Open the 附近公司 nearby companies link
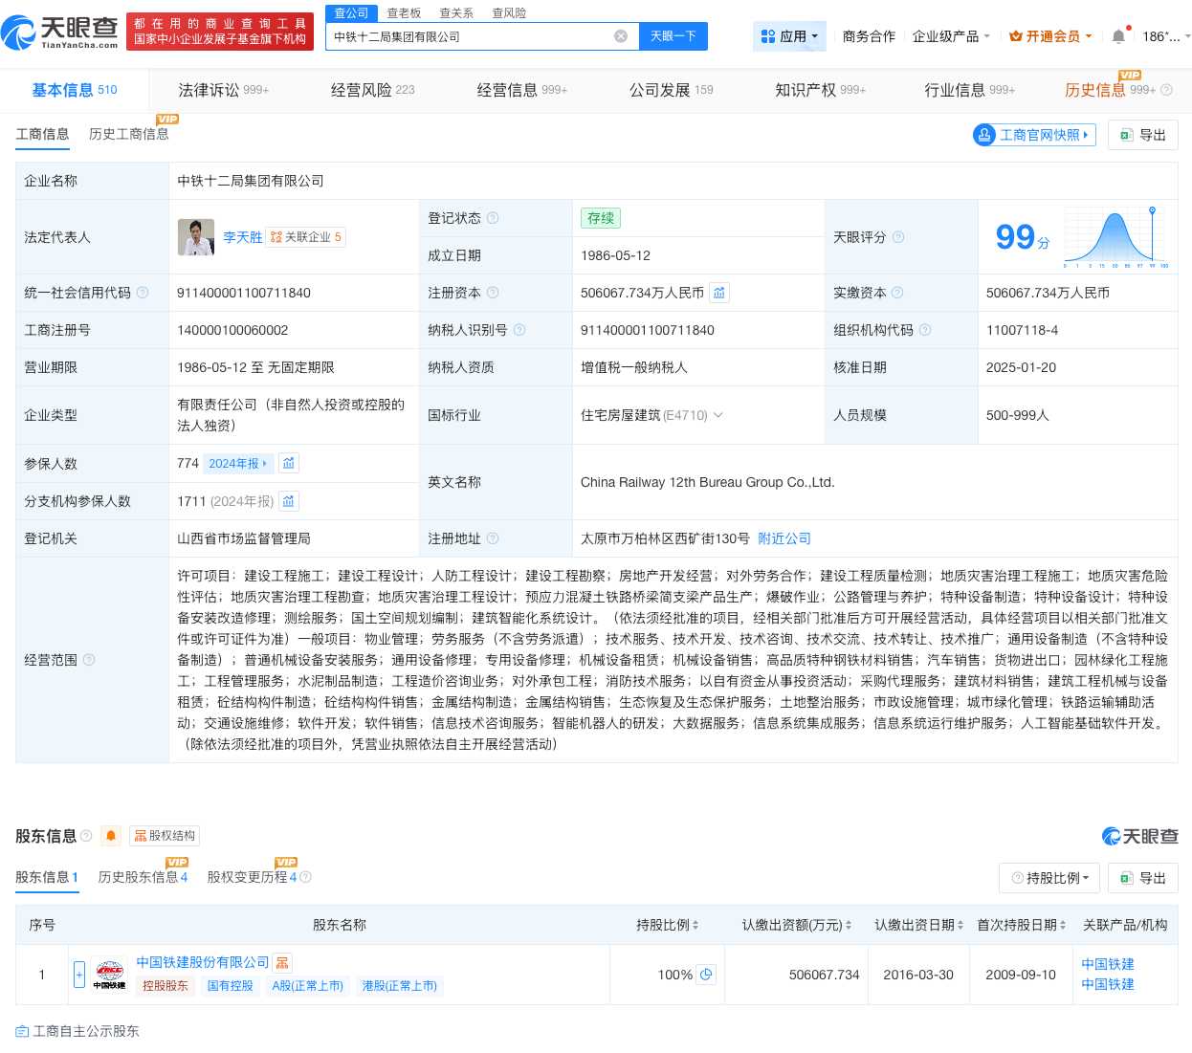The height and width of the screenshot is (1053, 1192). (x=784, y=537)
